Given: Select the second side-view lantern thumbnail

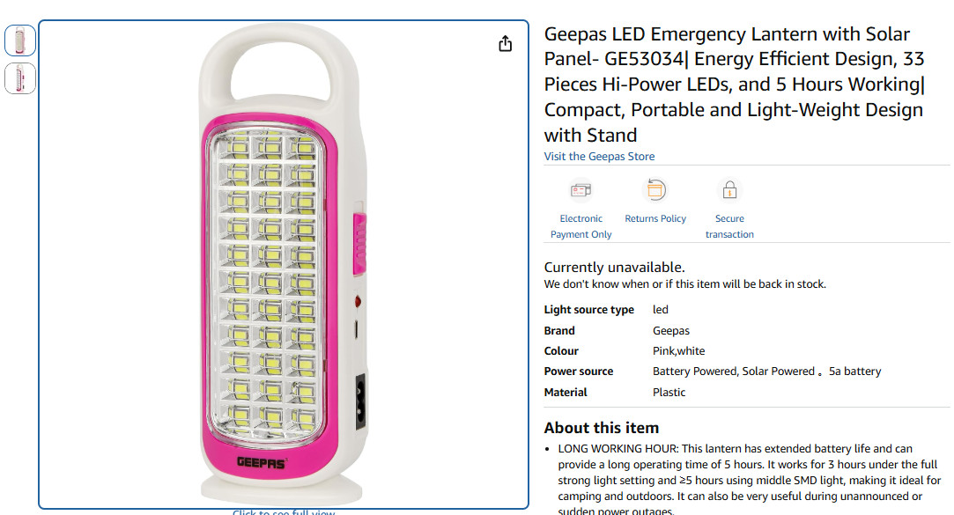Looking at the screenshot, I should tap(20, 78).
